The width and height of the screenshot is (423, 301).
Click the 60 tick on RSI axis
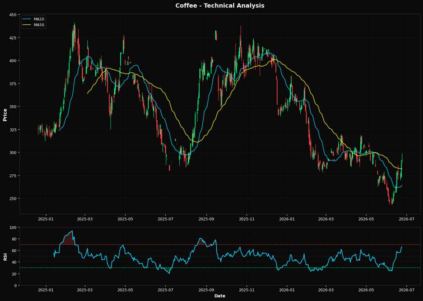coord(14,251)
